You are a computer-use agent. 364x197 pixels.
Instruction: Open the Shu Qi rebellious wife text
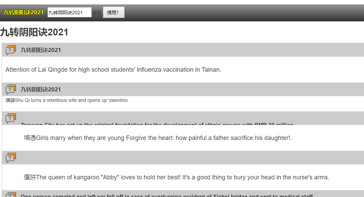[67, 101]
